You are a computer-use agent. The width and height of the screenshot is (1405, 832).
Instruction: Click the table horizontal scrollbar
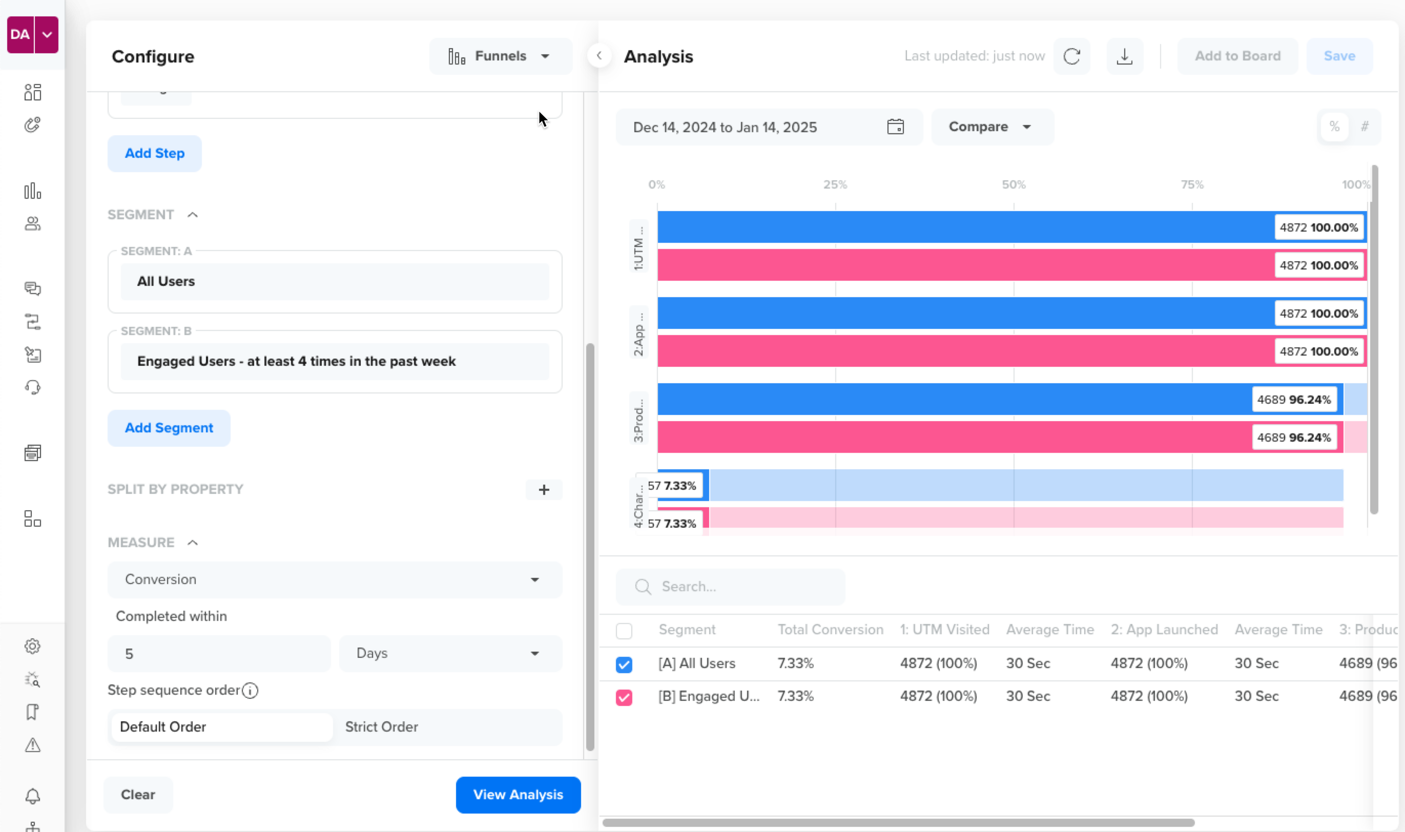[898, 823]
